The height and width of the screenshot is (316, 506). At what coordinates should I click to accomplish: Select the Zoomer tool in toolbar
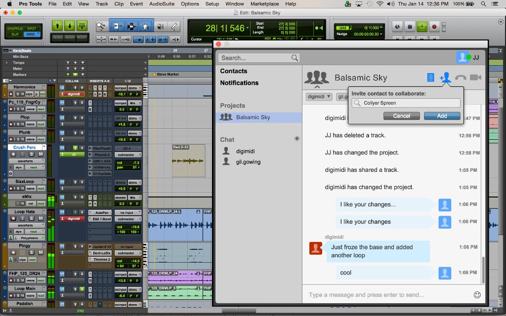point(101,26)
